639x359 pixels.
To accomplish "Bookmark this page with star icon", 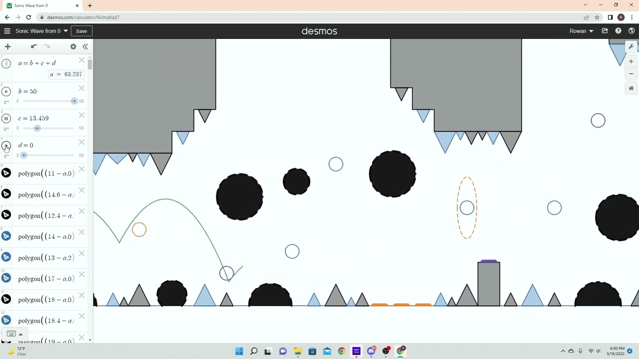I will (597, 17).
